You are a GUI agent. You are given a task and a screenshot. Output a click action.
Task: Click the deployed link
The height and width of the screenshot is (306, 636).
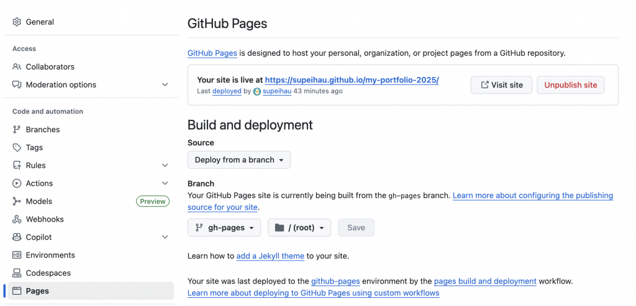[x=227, y=91]
